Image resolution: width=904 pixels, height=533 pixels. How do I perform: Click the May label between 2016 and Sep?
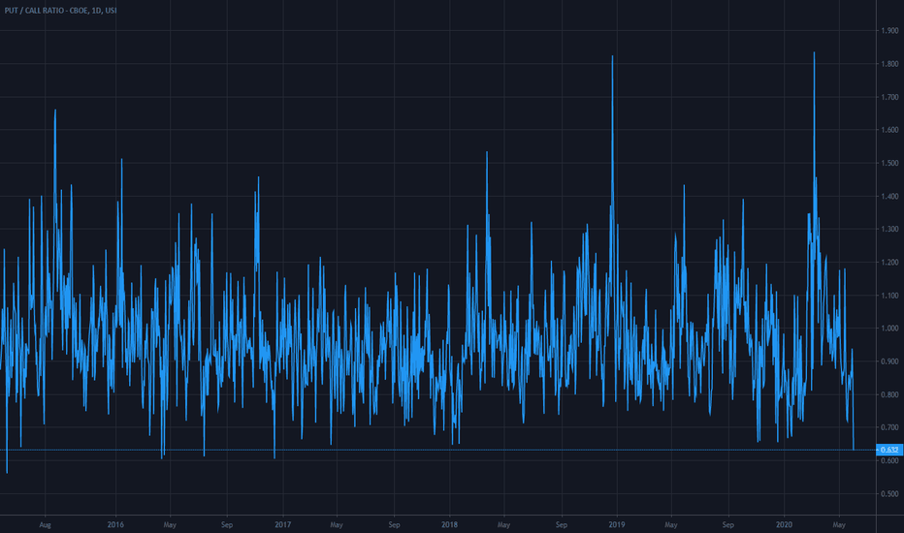pyautogui.click(x=170, y=525)
